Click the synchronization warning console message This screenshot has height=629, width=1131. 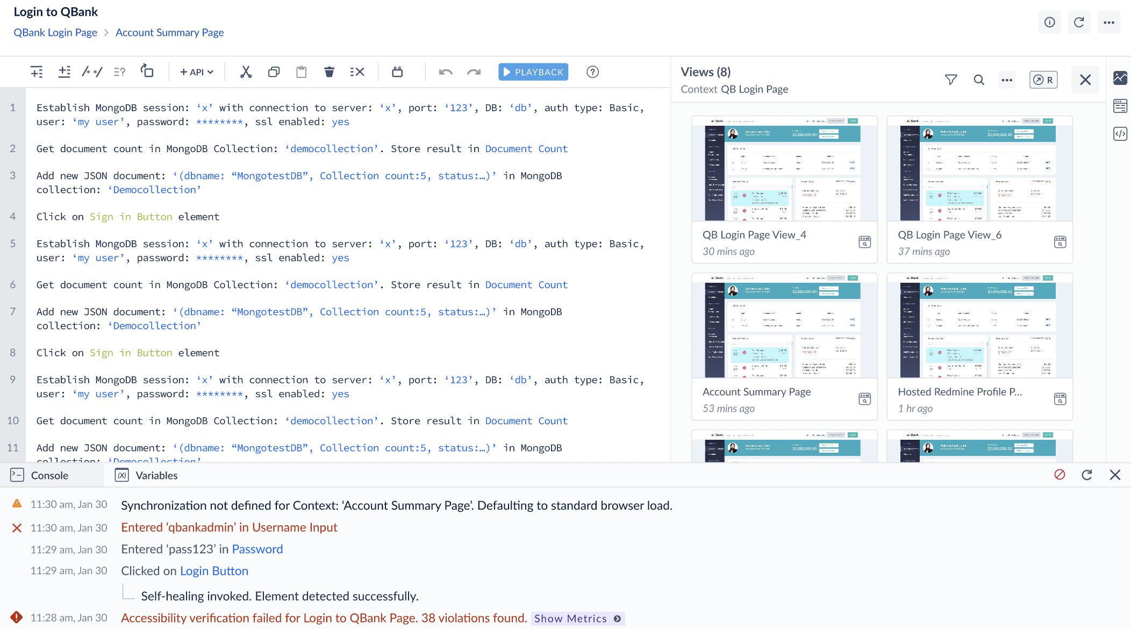click(x=396, y=505)
